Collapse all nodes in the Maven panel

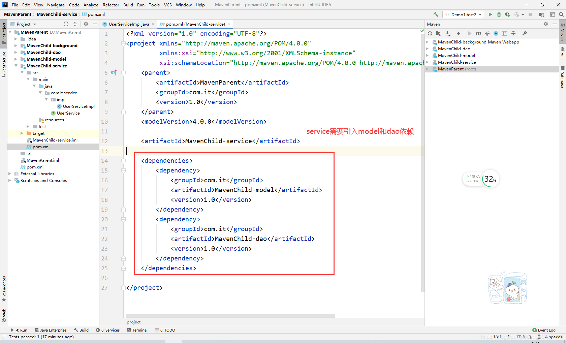click(x=513, y=33)
